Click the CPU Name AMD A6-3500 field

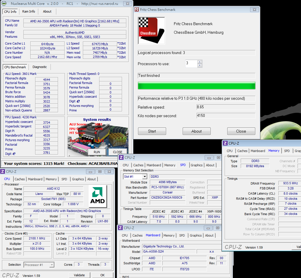pyautogui.click(x=75, y=21)
